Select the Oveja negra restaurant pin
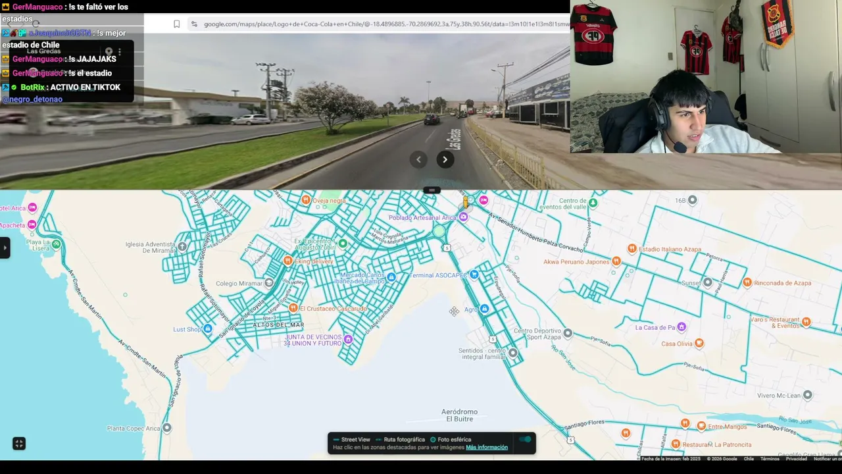Screen dimensions: 842x474 pyautogui.click(x=305, y=200)
